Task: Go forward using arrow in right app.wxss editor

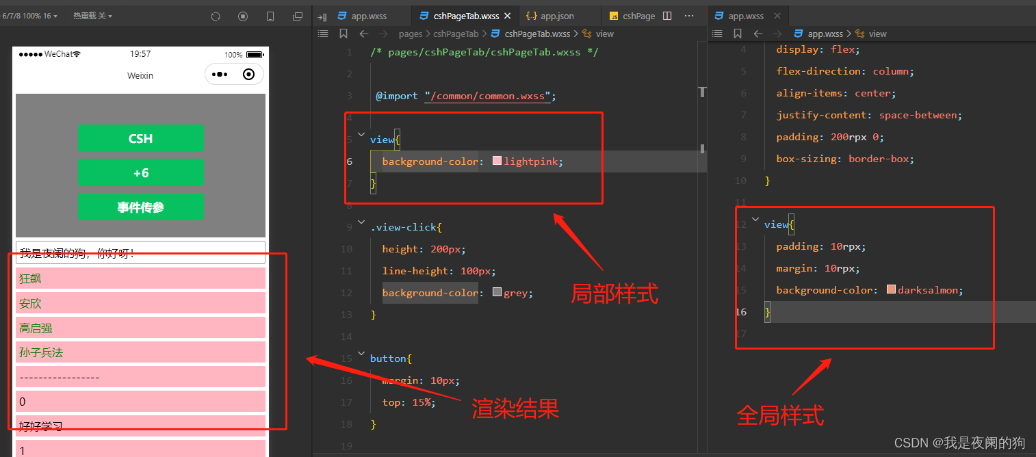Action: point(777,34)
